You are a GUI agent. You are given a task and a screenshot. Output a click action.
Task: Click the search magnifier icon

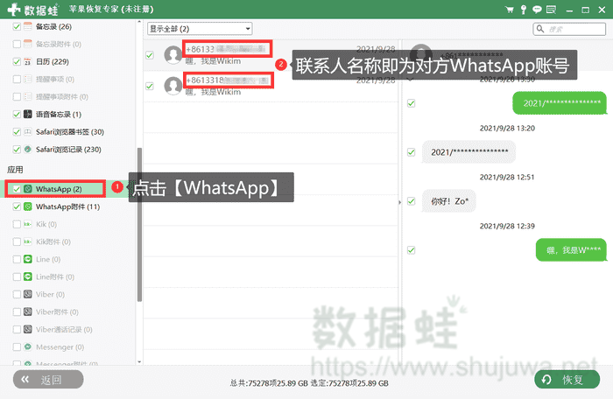tap(540, 29)
